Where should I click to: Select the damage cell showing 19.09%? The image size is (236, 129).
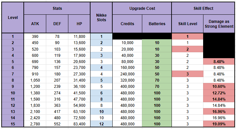219,124
